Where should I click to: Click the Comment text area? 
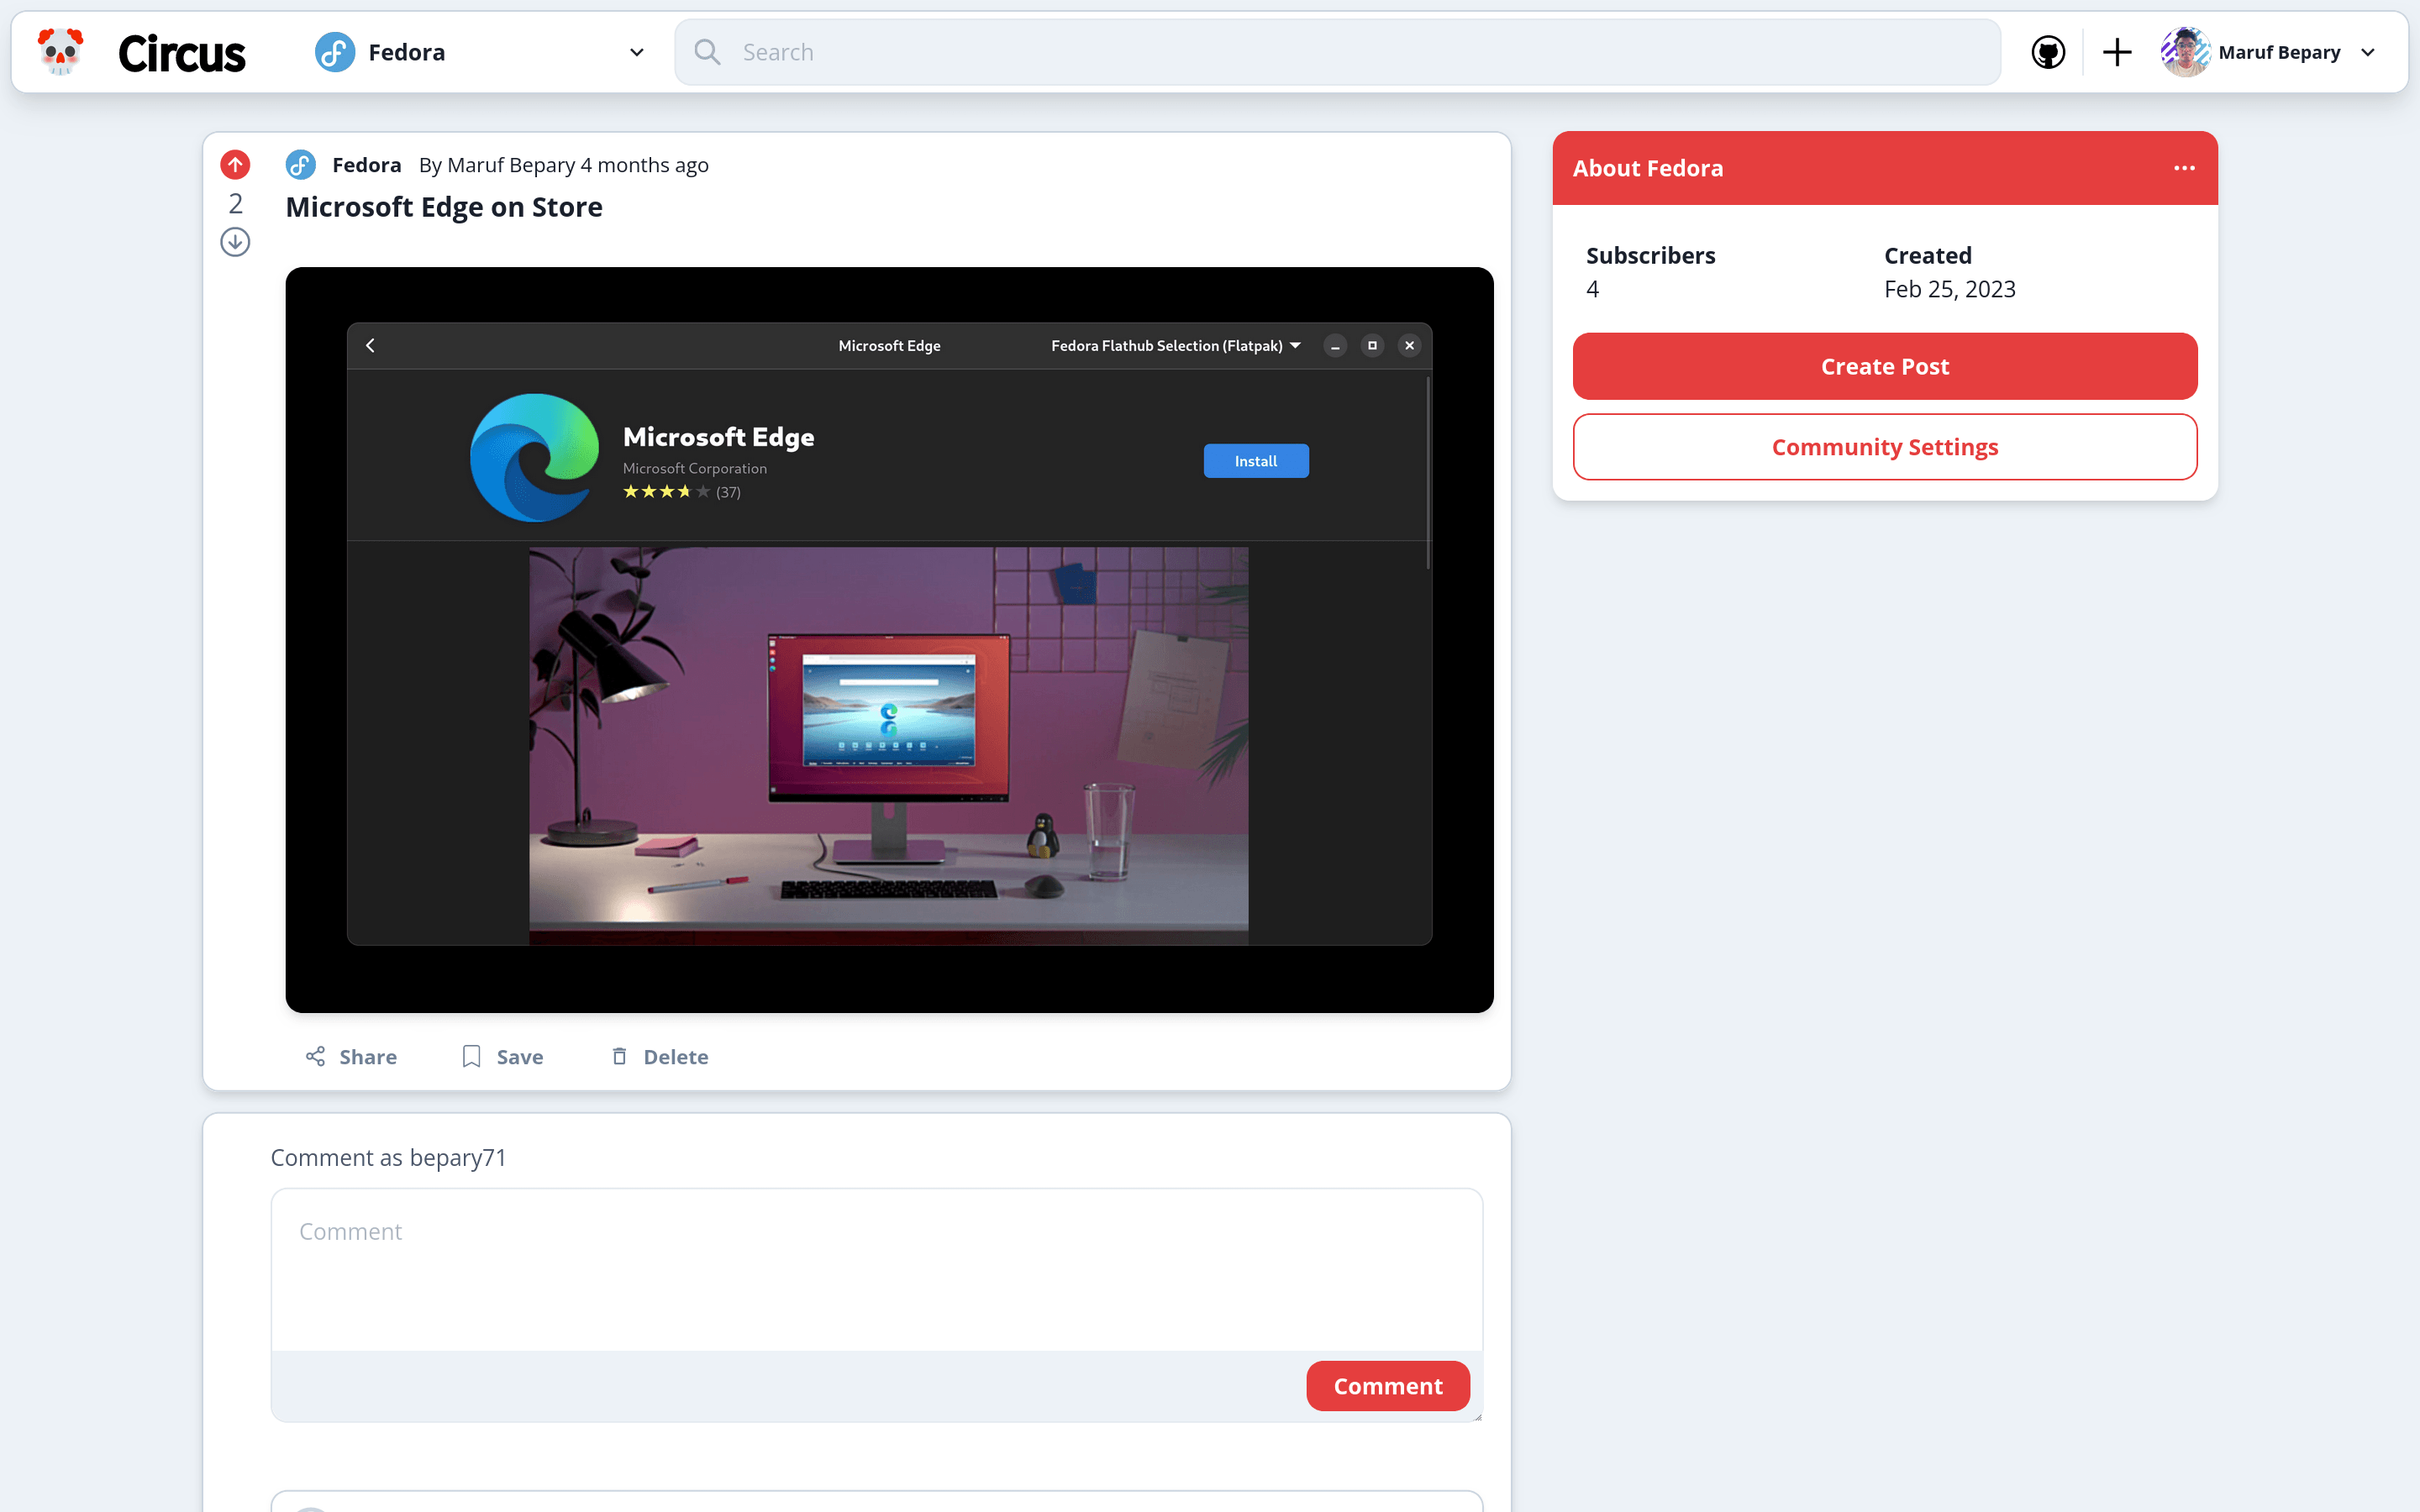tap(877, 1270)
